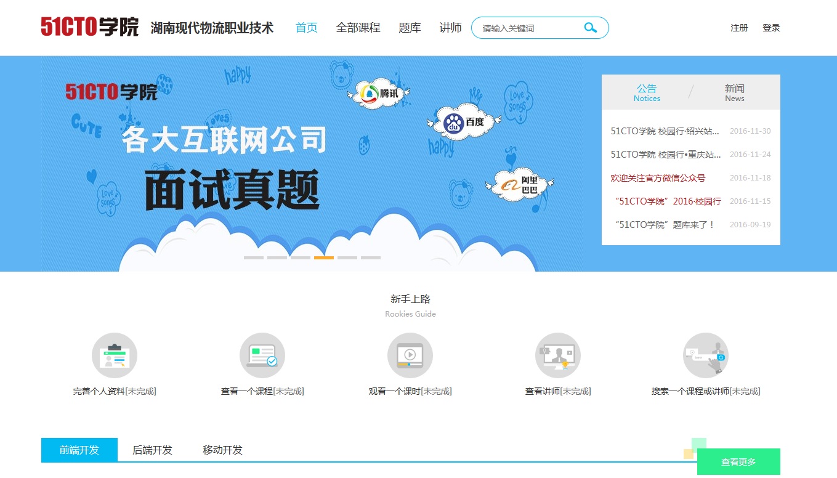Image resolution: width=837 pixels, height=478 pixels.
Task: Open 讲师 in navigation
Action: click(x=451, y=28)
